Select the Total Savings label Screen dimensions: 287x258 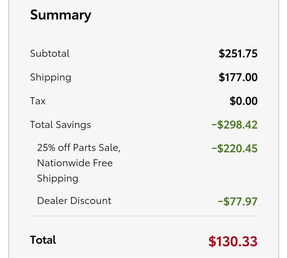point(60,125)
